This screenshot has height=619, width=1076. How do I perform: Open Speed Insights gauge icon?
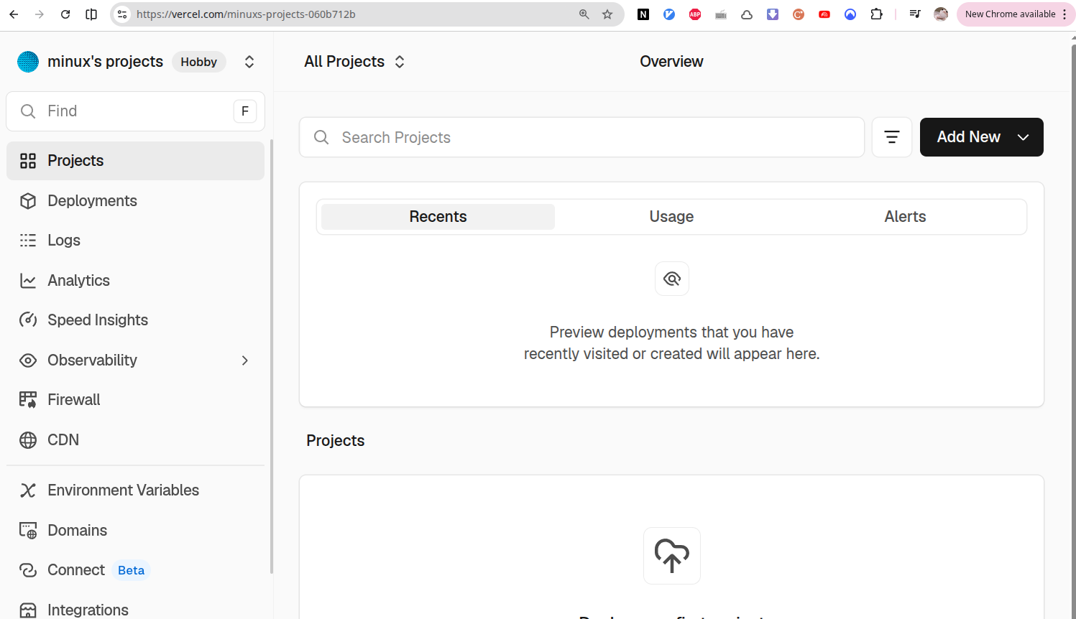click(x=28, y=320)
